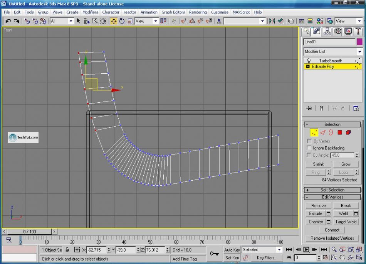Click the magenta object color swatch
This screenshot has width=366, height=264.
tap(359, 42)
